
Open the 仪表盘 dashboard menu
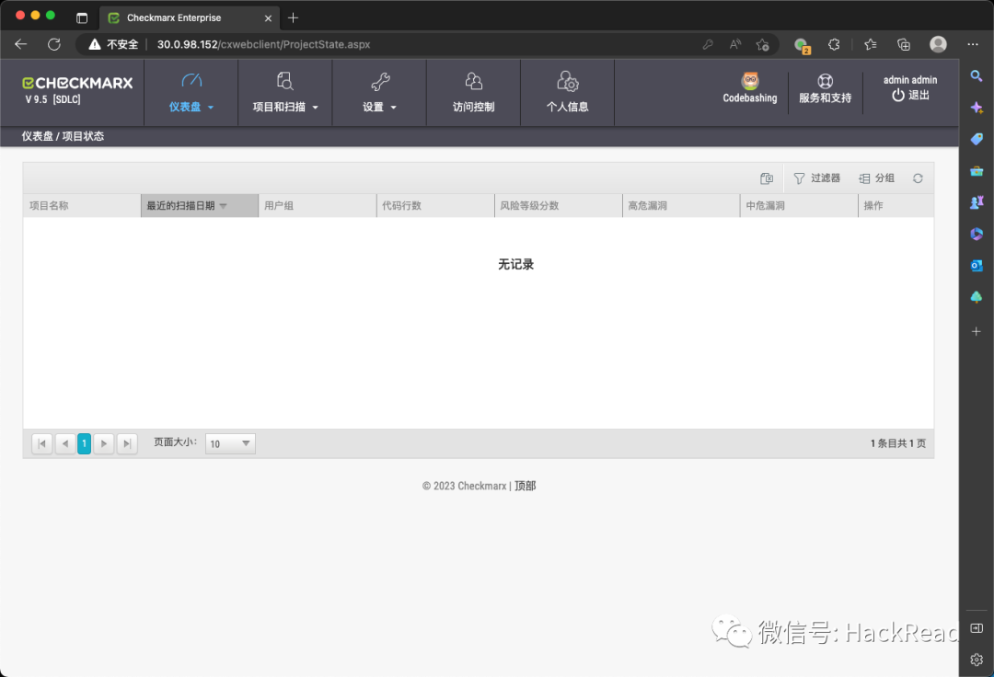click(x=191, y=93)
